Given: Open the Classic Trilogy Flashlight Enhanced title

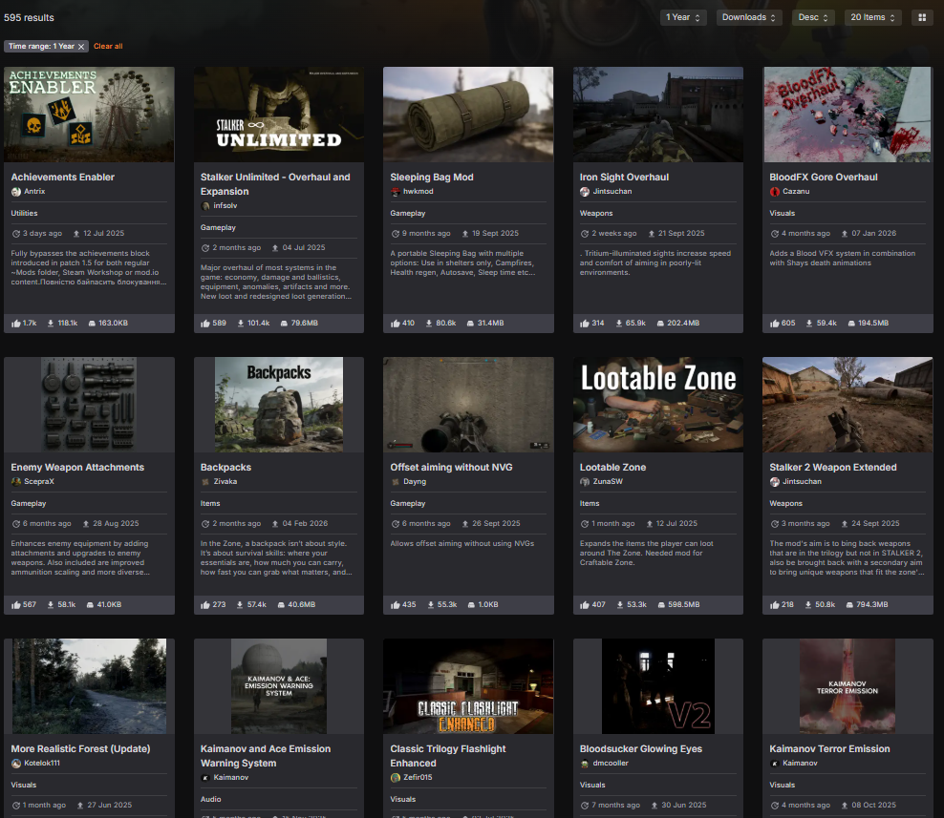Looking at the screenshot, I should click(448, 756).
